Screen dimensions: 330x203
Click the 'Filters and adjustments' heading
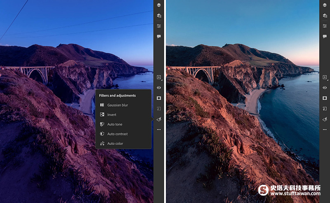pyautogui.click(x=118, y=96)
